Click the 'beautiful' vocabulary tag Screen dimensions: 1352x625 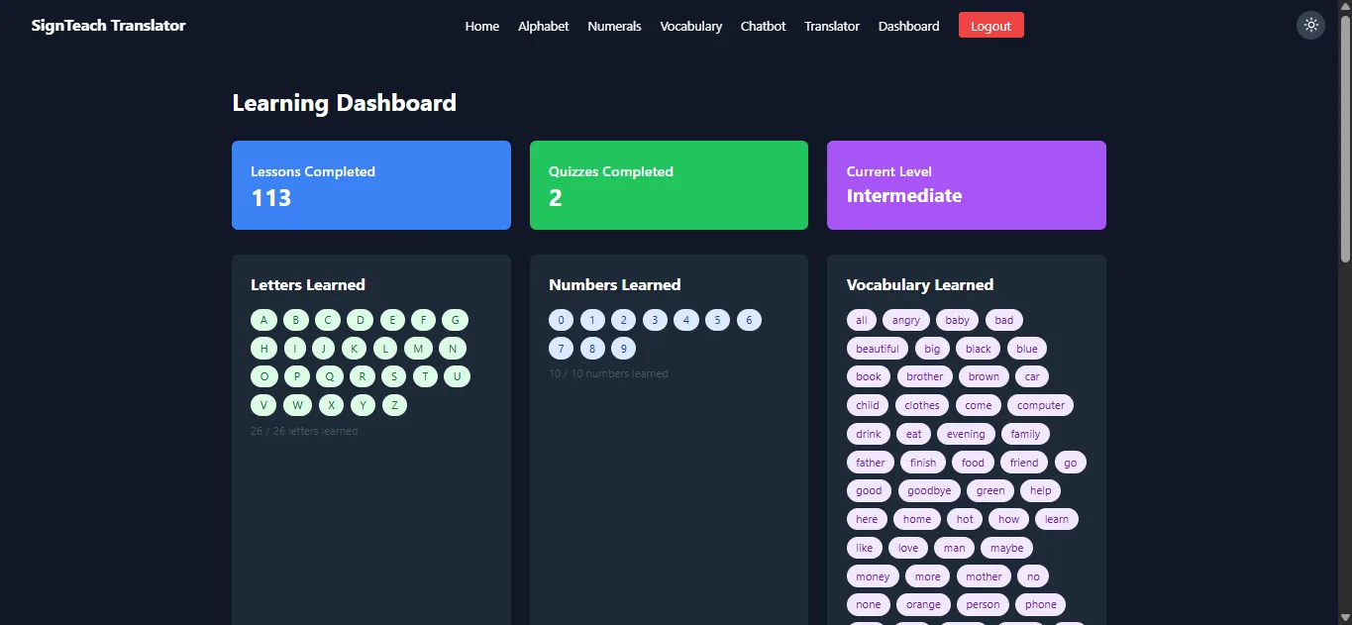coord(878,349)
